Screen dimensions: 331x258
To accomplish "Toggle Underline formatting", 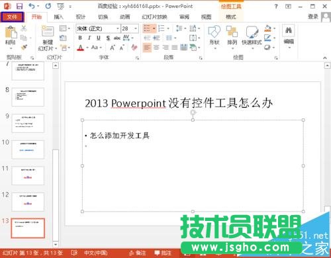I will (x=99, y=38).
